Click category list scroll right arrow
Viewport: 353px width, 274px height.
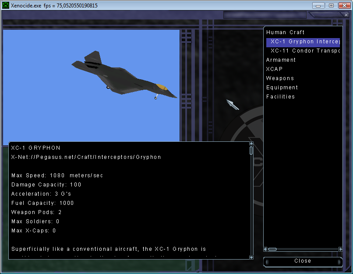(341, 249)
